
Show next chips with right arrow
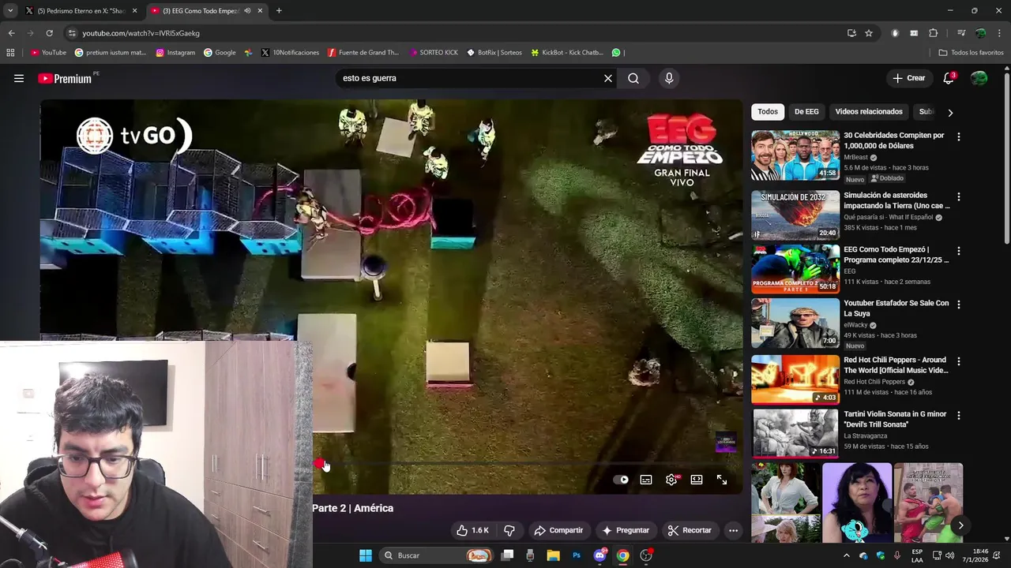point(950,113)
